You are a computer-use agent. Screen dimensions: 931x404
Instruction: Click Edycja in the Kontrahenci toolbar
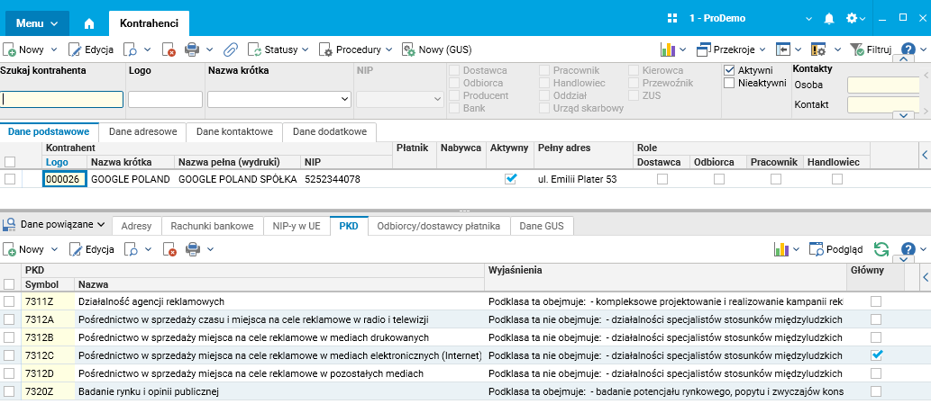pos(91,49)
